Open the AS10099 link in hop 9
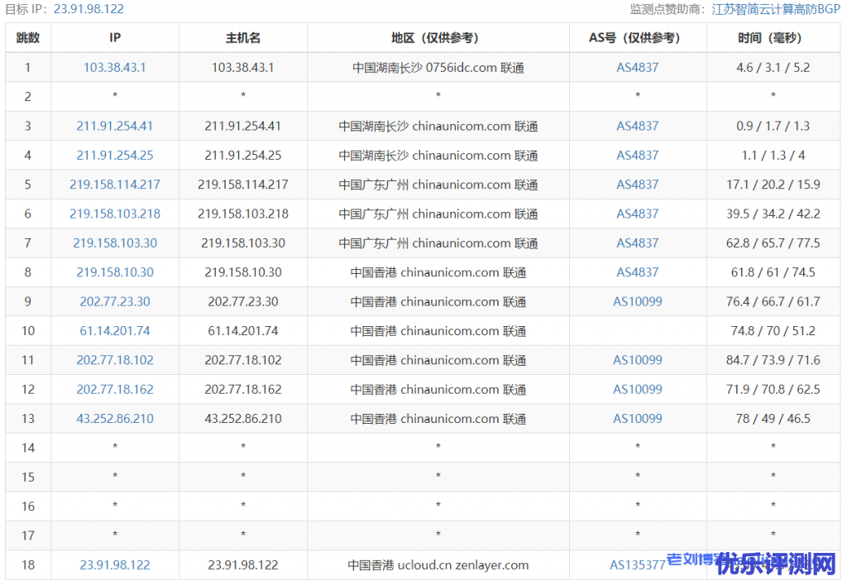847x586 pixels. (637, 301)
